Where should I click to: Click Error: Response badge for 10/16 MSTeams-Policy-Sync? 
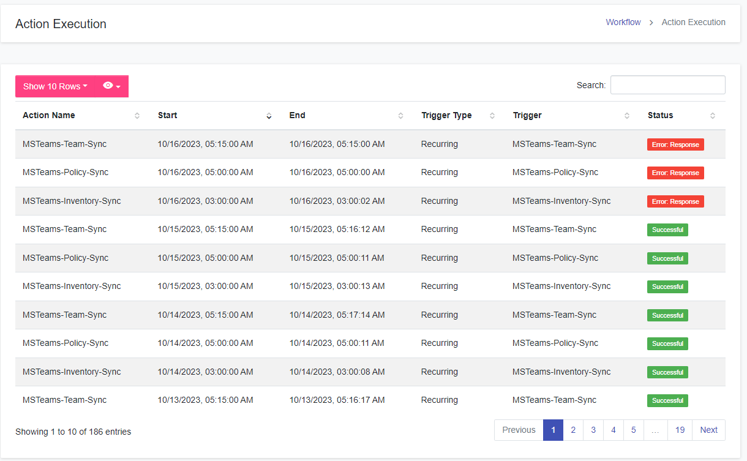[x=675, y=173]
